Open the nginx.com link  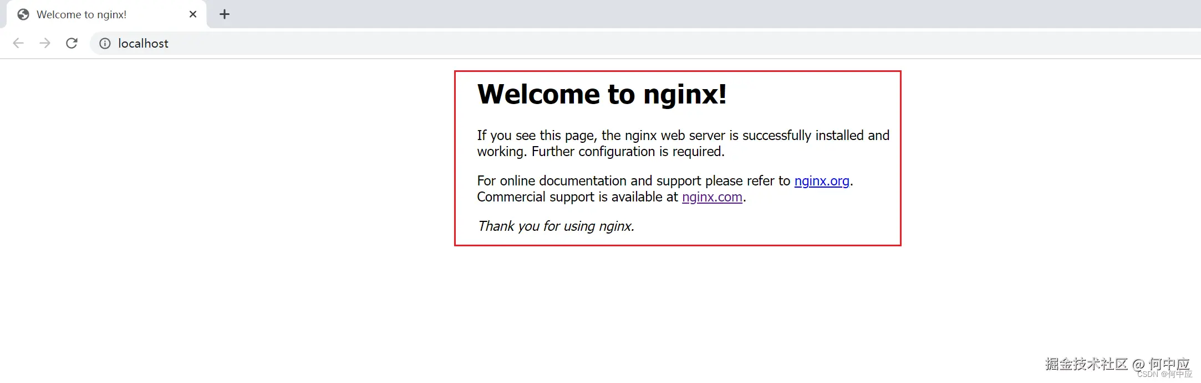[x=712, y=197]
